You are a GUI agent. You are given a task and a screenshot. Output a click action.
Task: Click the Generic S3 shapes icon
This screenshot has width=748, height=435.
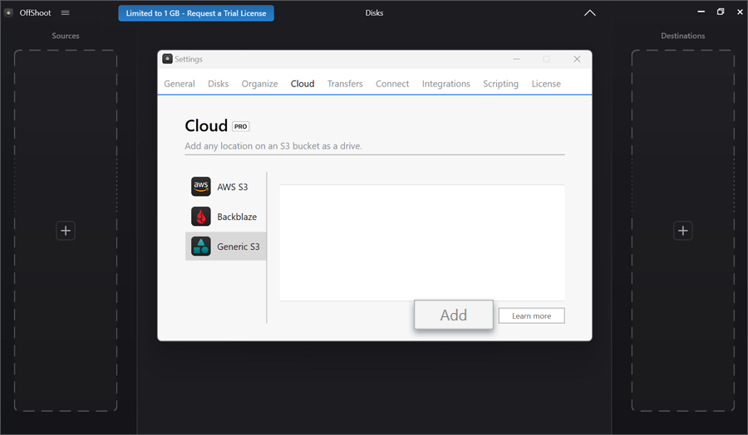click(x=201, y=247)
